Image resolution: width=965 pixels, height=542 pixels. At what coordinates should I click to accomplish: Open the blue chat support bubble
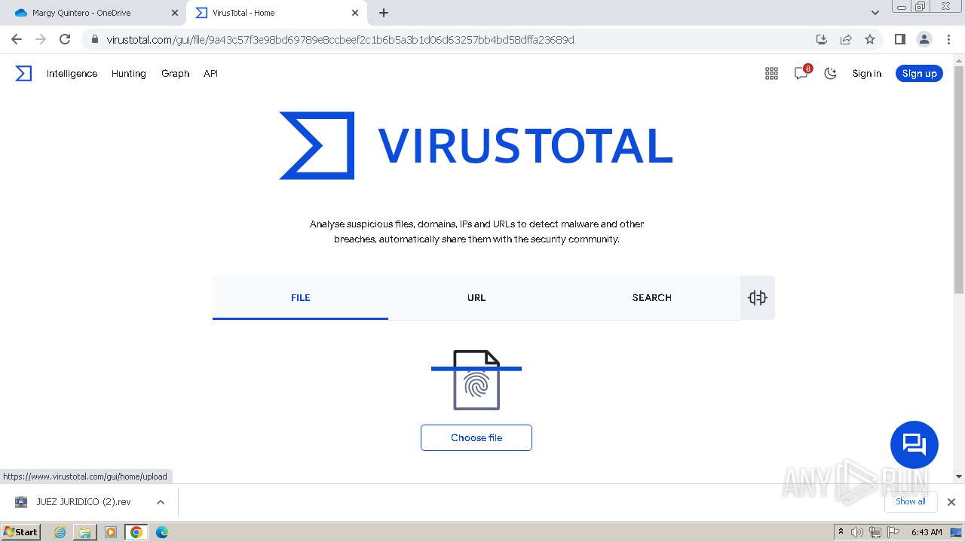[x=914, y=444]
